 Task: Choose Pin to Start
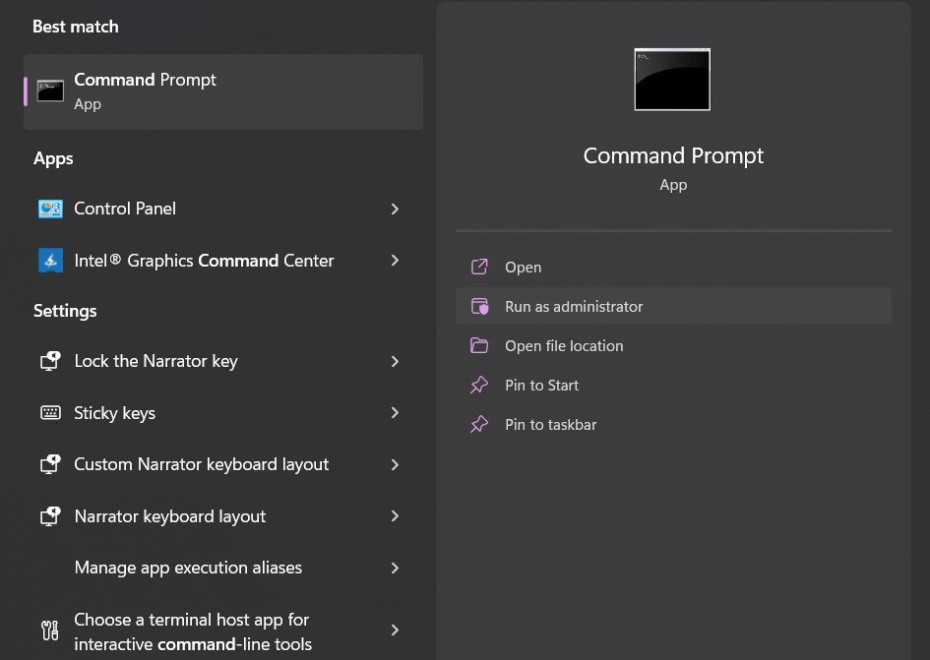pos(673,385)
